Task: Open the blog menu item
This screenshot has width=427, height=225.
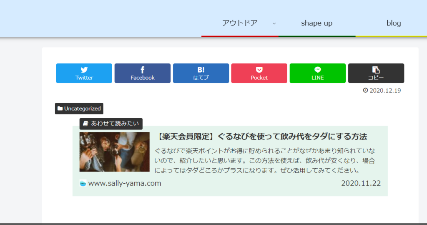Action: (x=394, y=23)
